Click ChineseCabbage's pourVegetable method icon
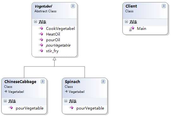 11,108
